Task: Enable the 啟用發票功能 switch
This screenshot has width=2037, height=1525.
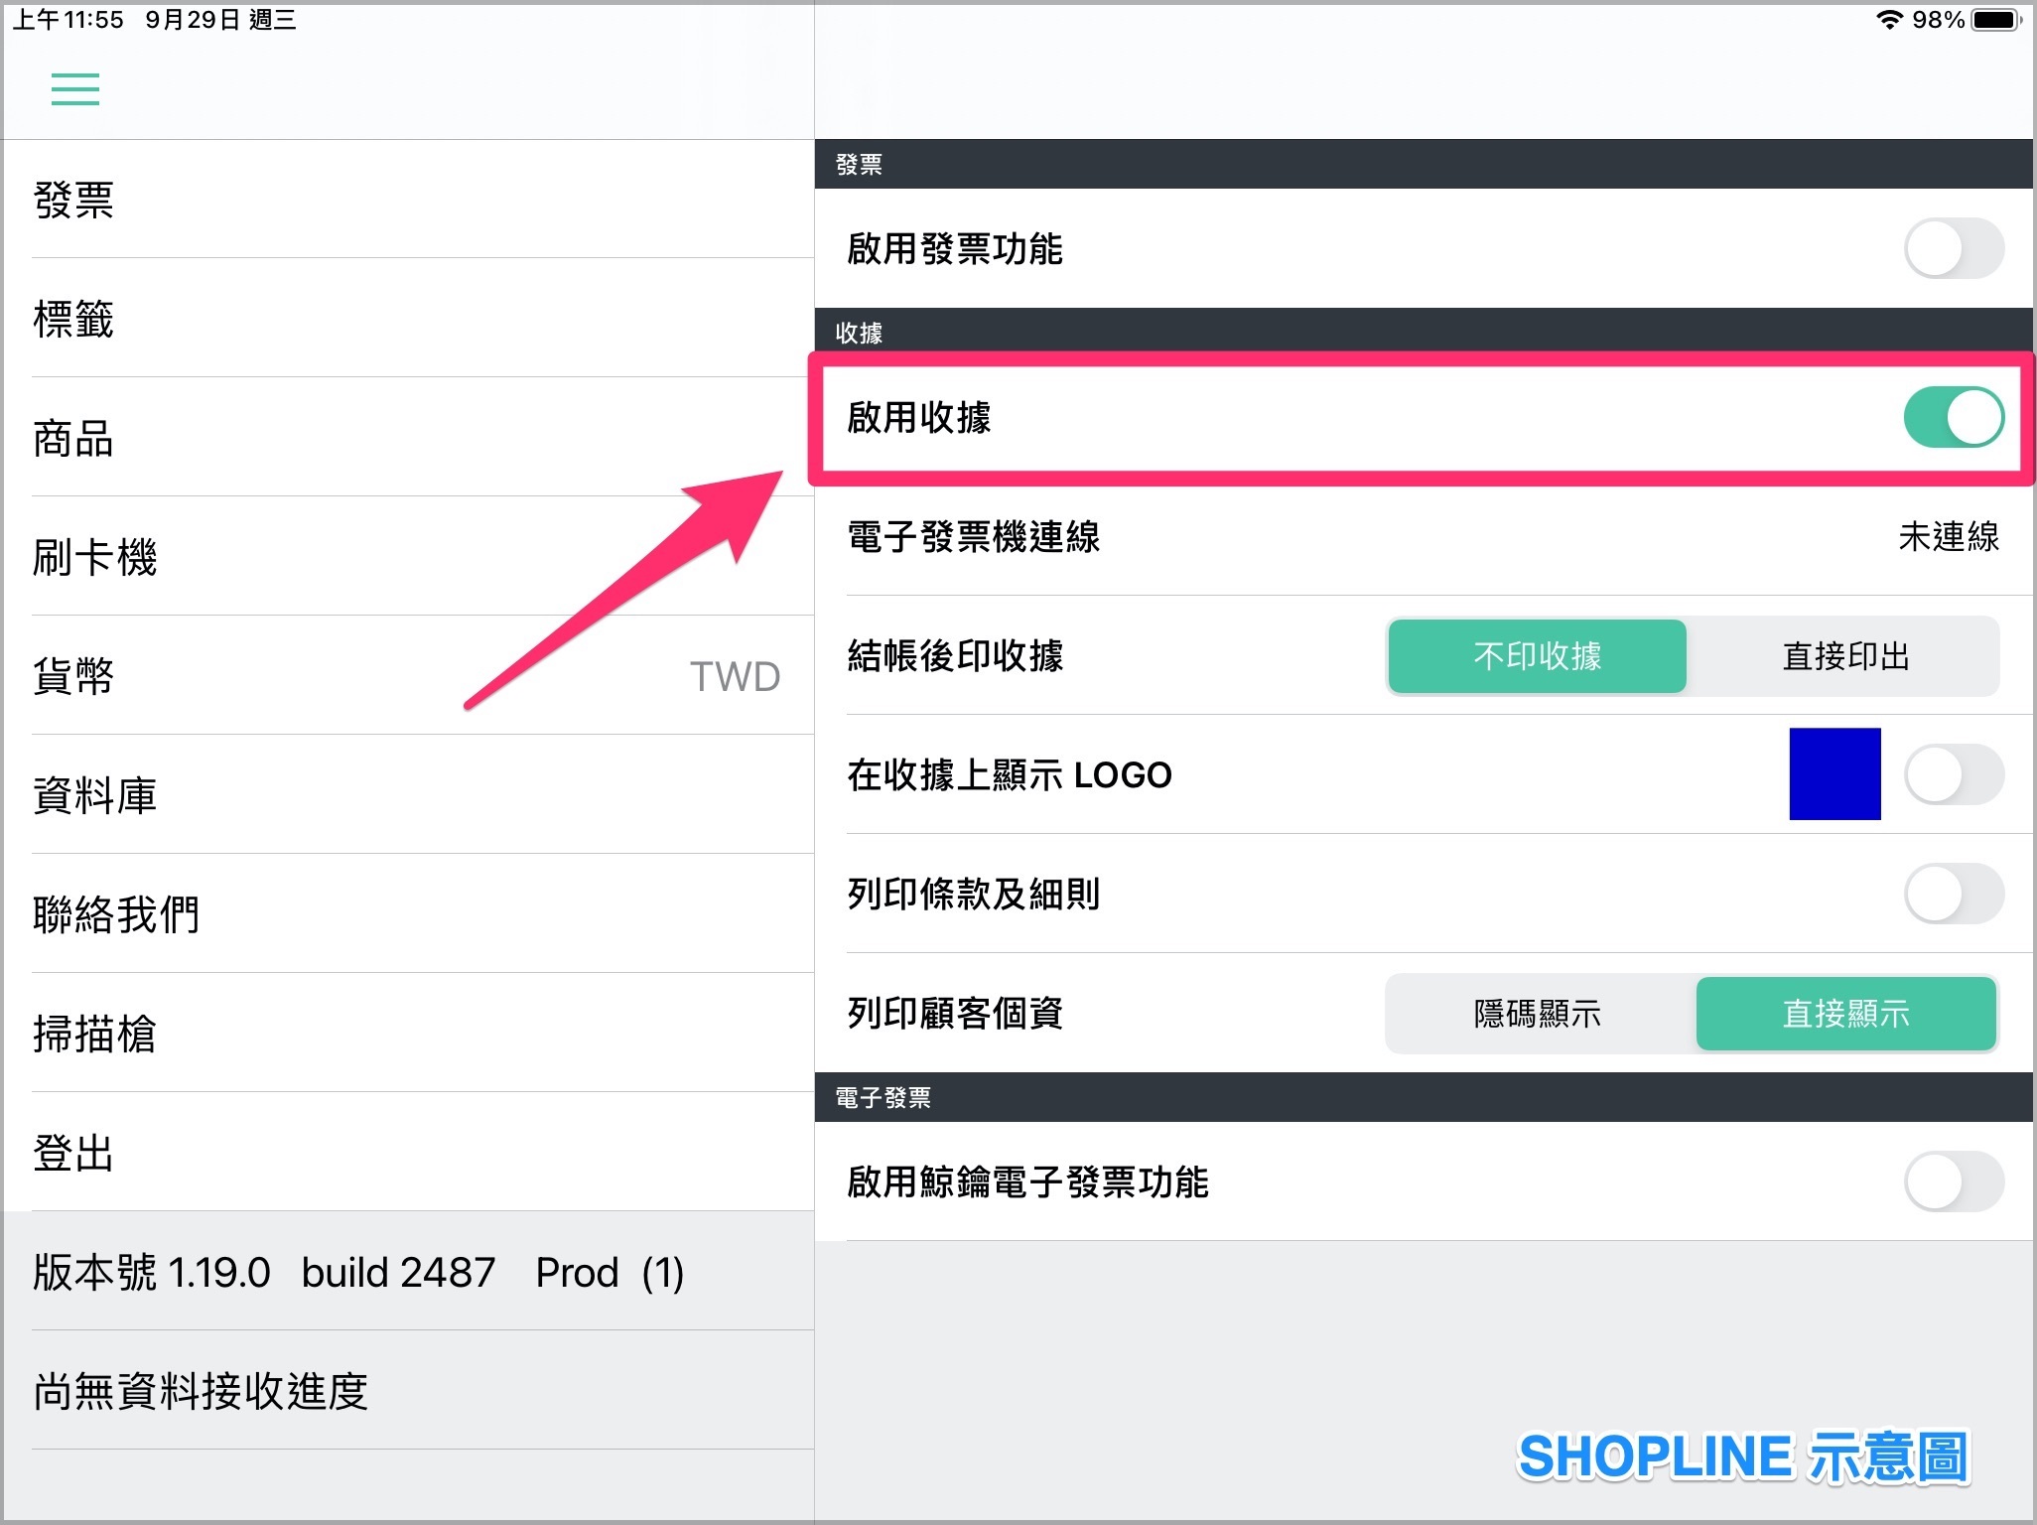Action: pyautogui.click(x=1953, y=248)
